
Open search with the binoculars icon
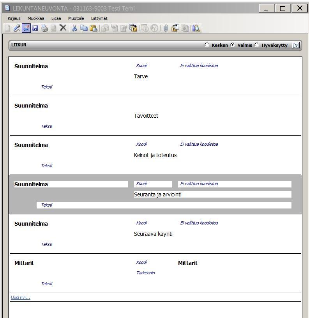coord(196,28)
